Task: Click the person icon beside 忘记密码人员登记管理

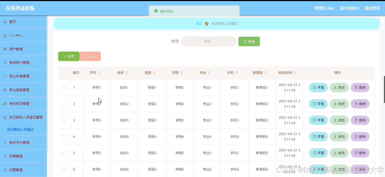Action: pyautogui.click(x=5, y=117)
